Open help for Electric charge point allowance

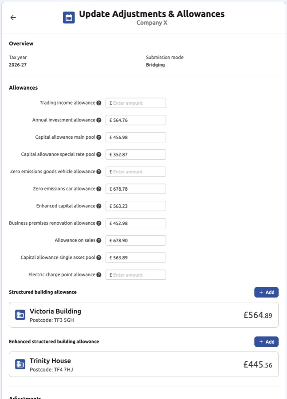coord(98,275)
